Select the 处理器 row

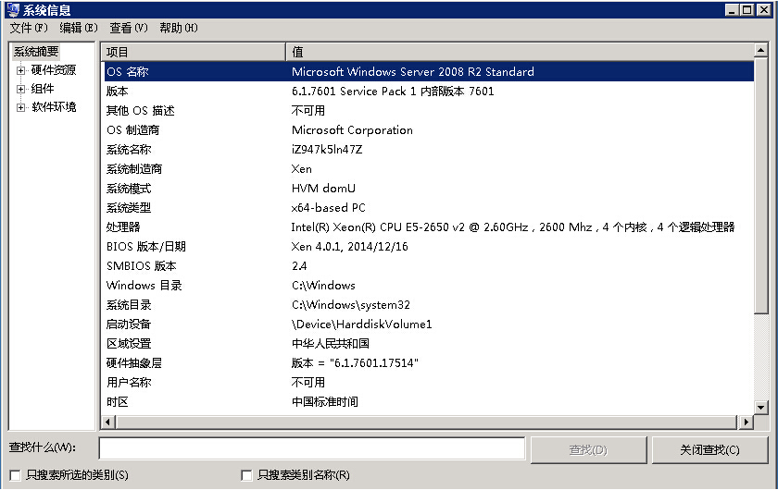click(429, 227)
